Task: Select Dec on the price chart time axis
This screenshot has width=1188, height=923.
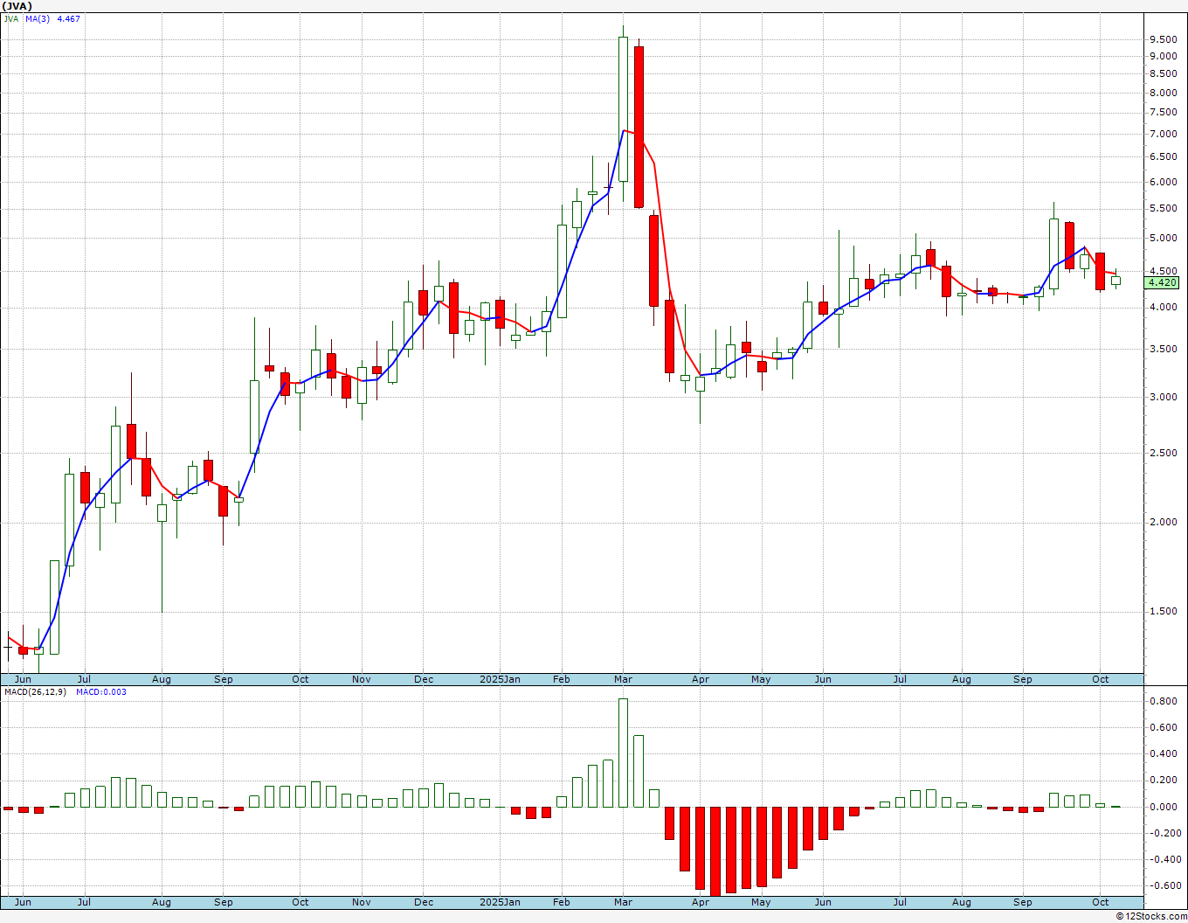Action: (424, 679)
